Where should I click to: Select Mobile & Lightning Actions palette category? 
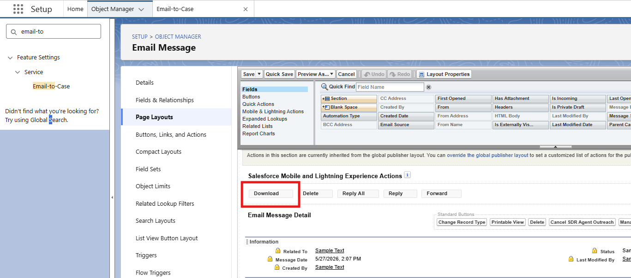273,111
